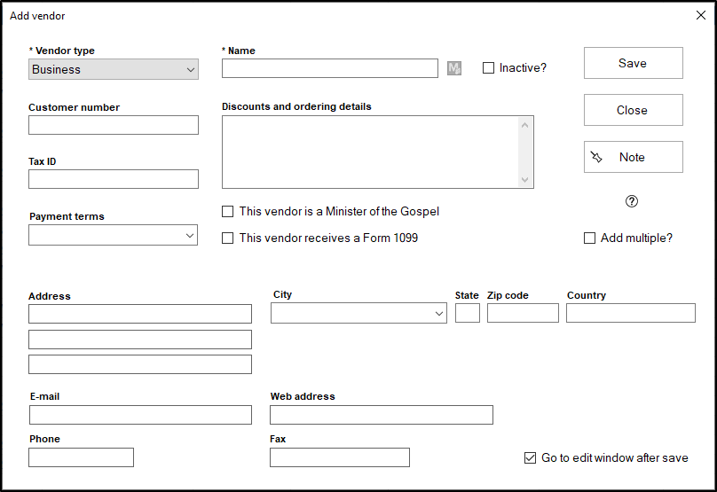Uncheck 'Go to edit window after save'
This screenshot has height=492, width=717.
(x=531, y=458)
